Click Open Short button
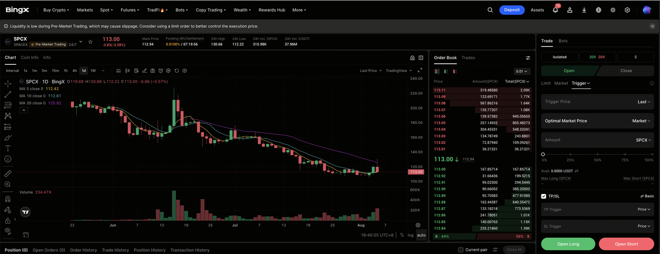 click(x=626, y=244)
